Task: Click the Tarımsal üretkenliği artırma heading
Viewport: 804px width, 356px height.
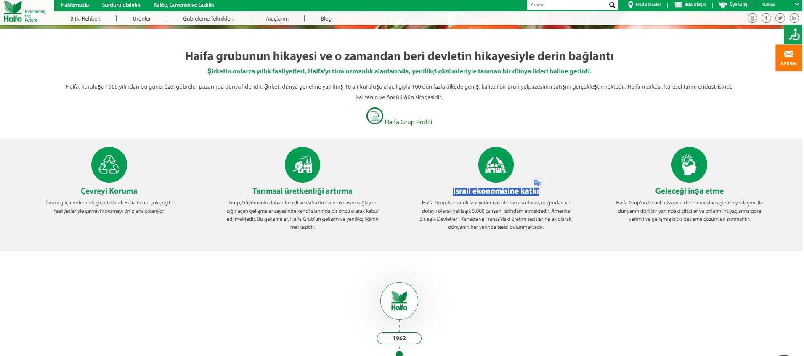Action: 302,191
